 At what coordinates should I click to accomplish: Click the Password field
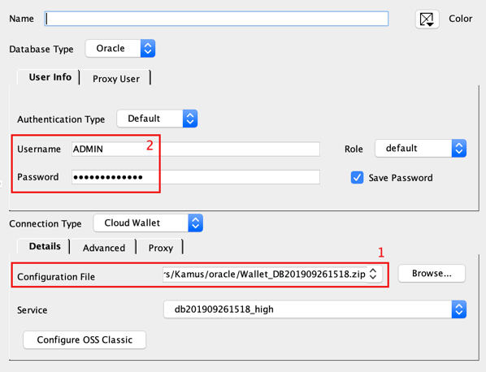click(x=196, y=177)
